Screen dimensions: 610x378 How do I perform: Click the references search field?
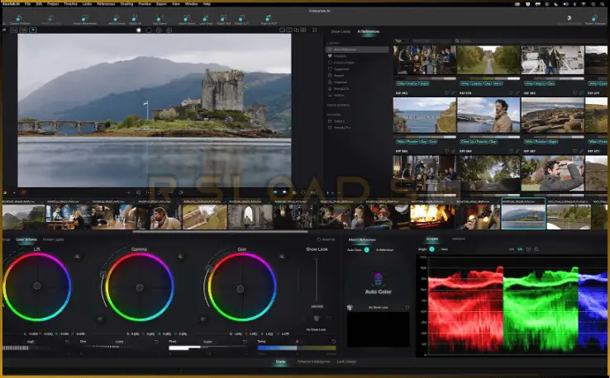(x=529, y=40)
